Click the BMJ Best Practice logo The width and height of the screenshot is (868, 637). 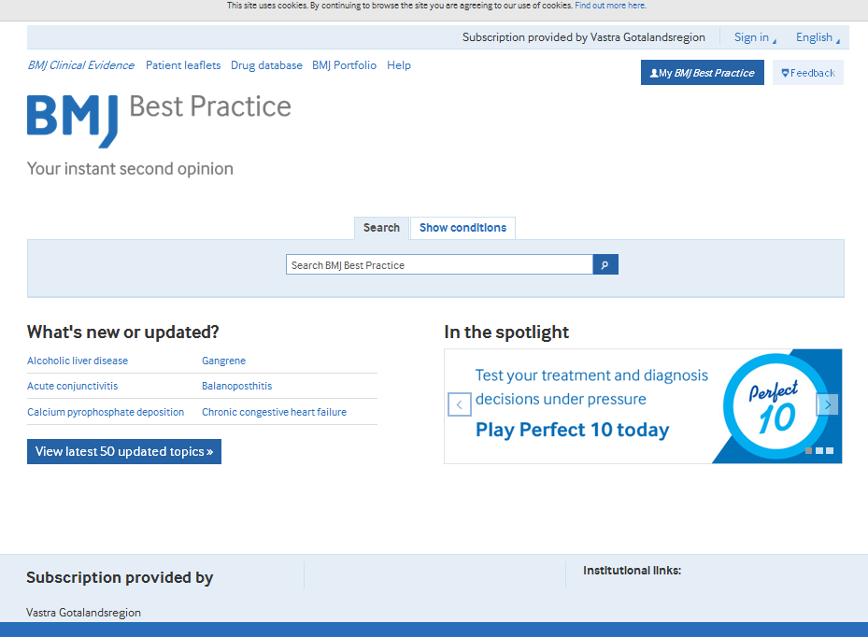click(x=159, y=120)
